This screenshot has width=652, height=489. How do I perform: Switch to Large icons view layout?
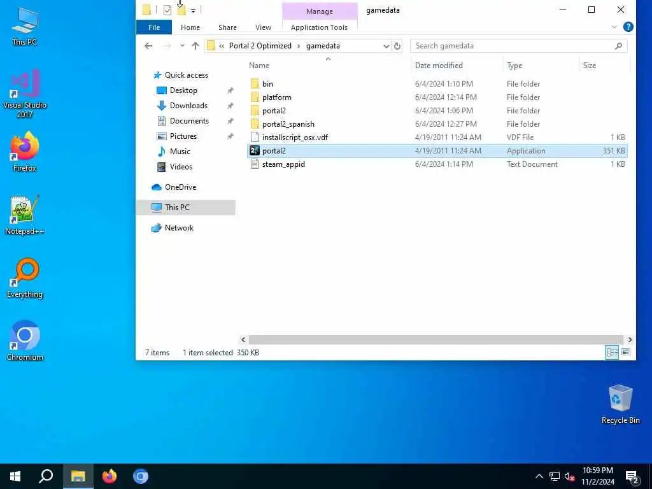(626, 353)
